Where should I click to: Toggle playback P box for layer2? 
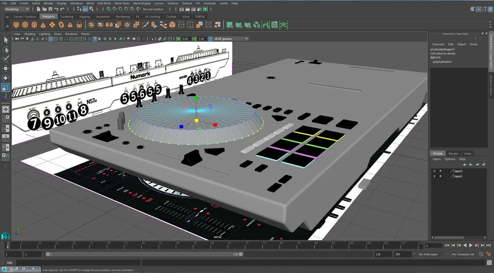(x=440, y=171)
